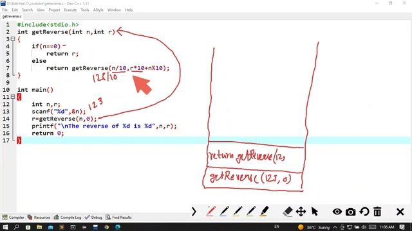The height and width of the screenshot is (231, 412).
Task: Open the Search menu
Action: (27, 10)
